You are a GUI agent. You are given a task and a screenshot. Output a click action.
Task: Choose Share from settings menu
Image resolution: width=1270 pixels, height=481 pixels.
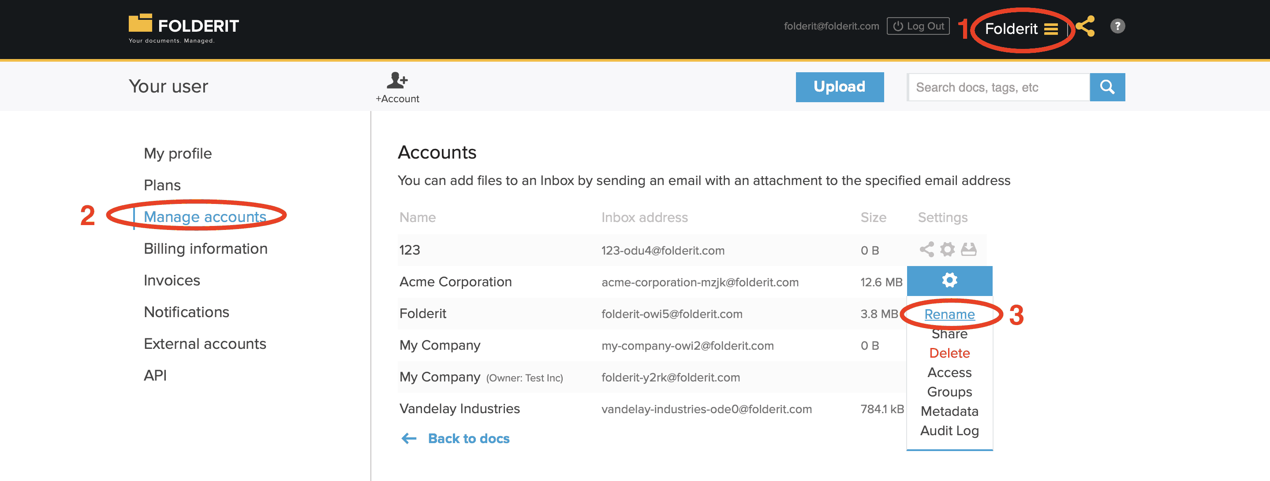(x=949, y=334)
